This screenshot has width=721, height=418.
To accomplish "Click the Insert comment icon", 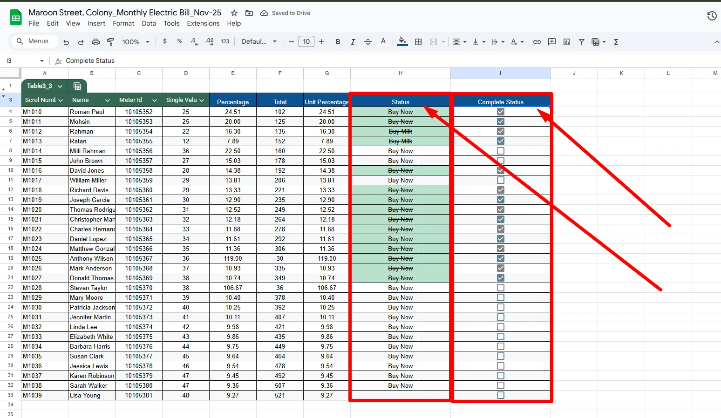I will [x=551, y=41].
